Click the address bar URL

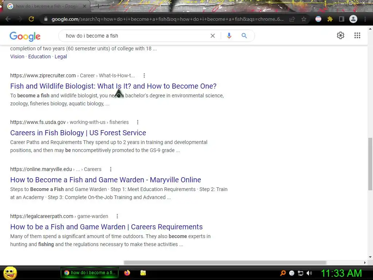(x=168, y=19)
